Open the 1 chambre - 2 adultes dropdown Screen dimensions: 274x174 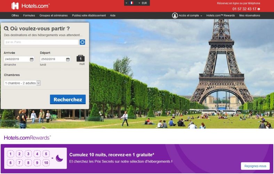tap(22, 83)
